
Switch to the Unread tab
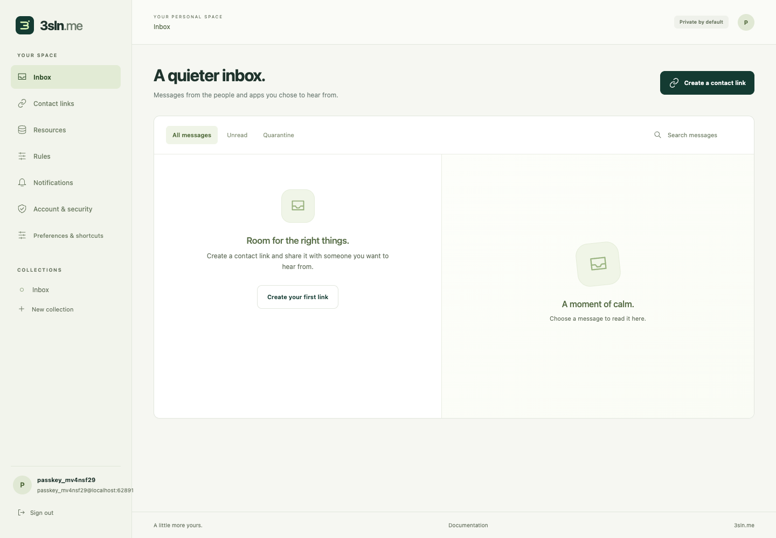click(x=237, y=135)
